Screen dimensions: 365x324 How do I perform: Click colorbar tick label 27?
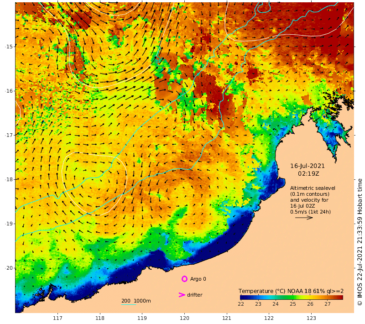click(x=328, y=304)
